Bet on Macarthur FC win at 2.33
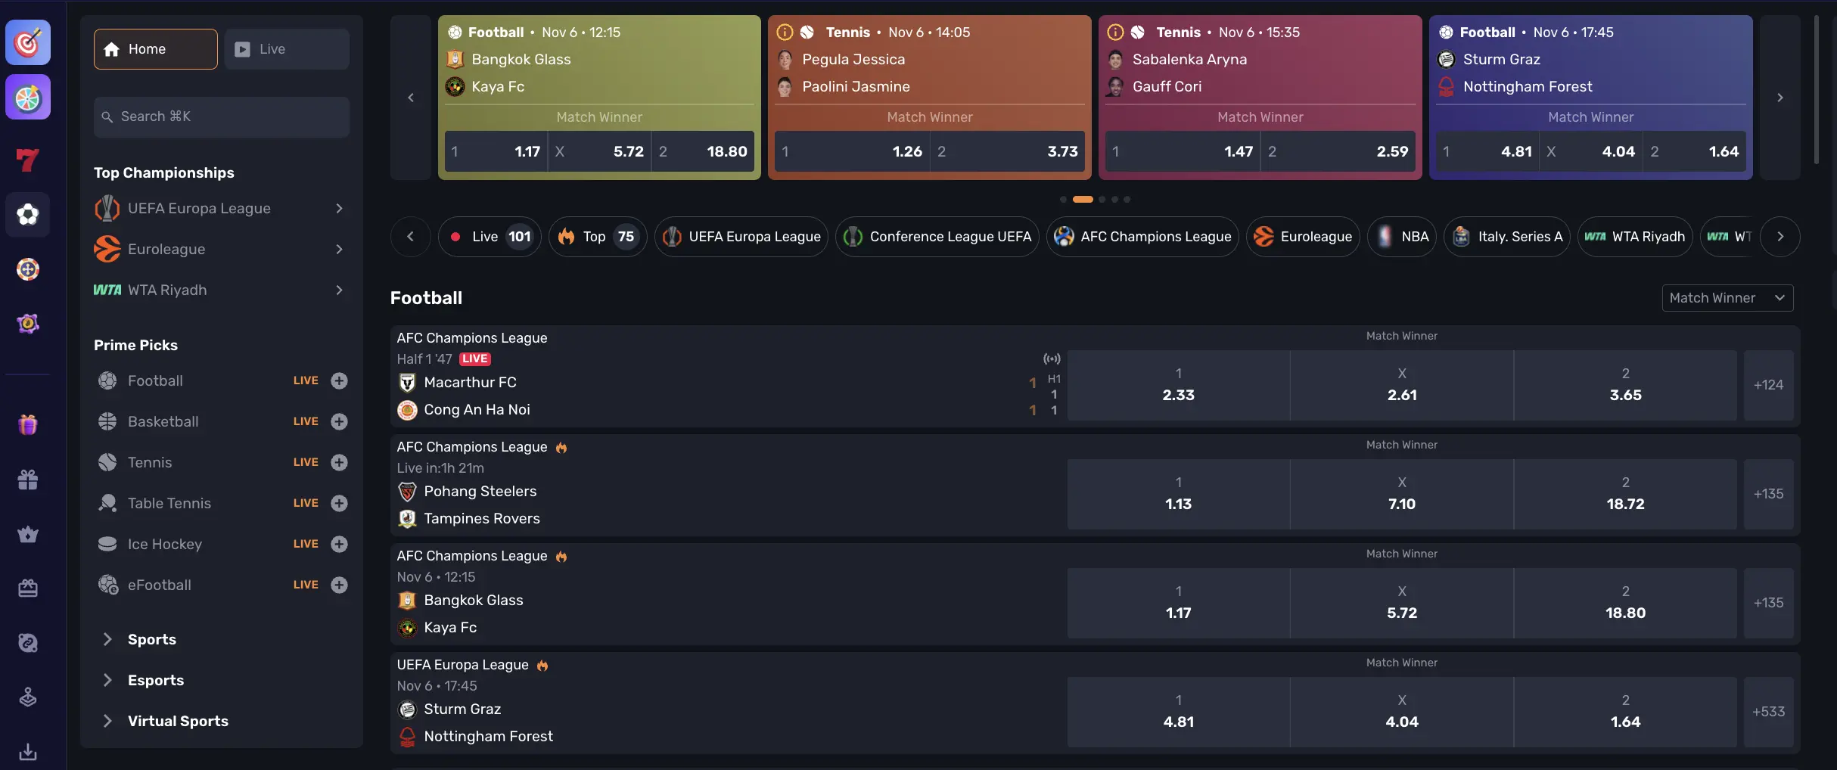This screenshot has height=770, width=1837. coord(1178,385)
